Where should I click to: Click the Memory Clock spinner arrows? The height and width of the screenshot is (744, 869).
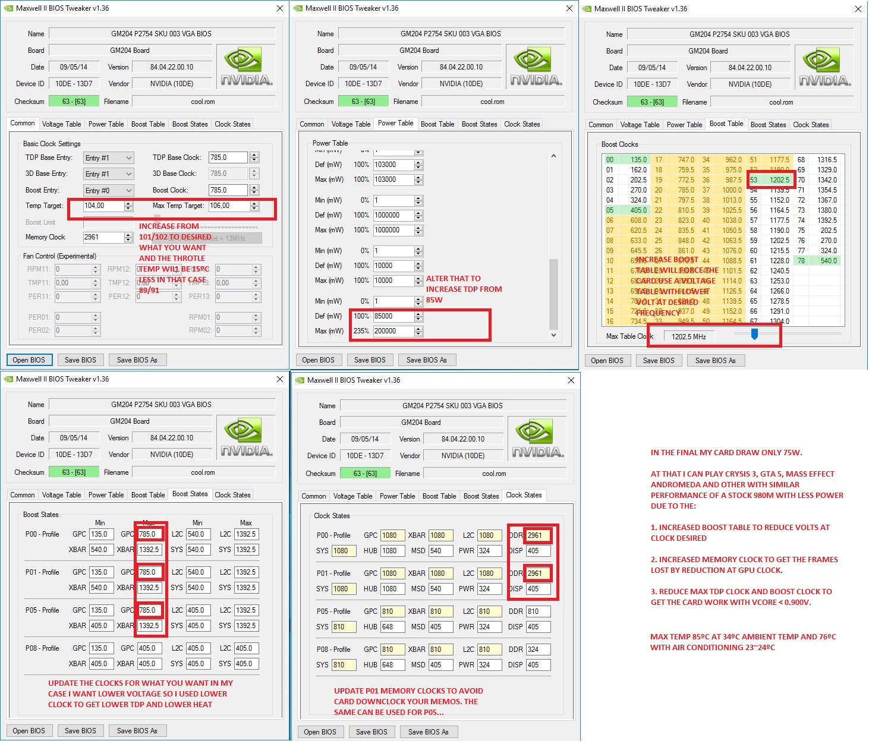click(x=128, y=237)
